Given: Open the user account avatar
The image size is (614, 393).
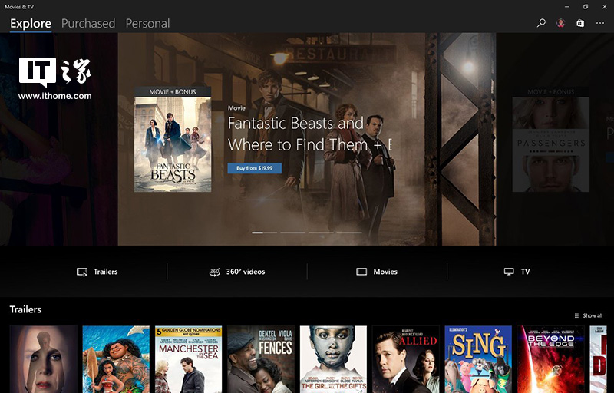Looking at the screenshot, I should coord(561,23).
